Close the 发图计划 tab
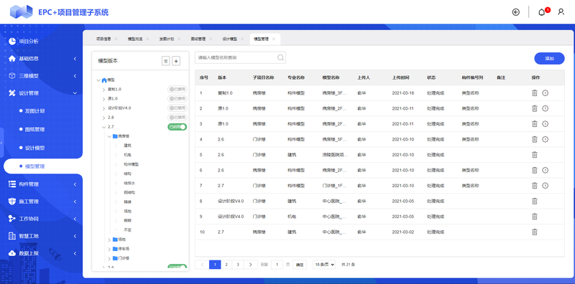Screen dimensions: 575x284 (x=179, y=39)
